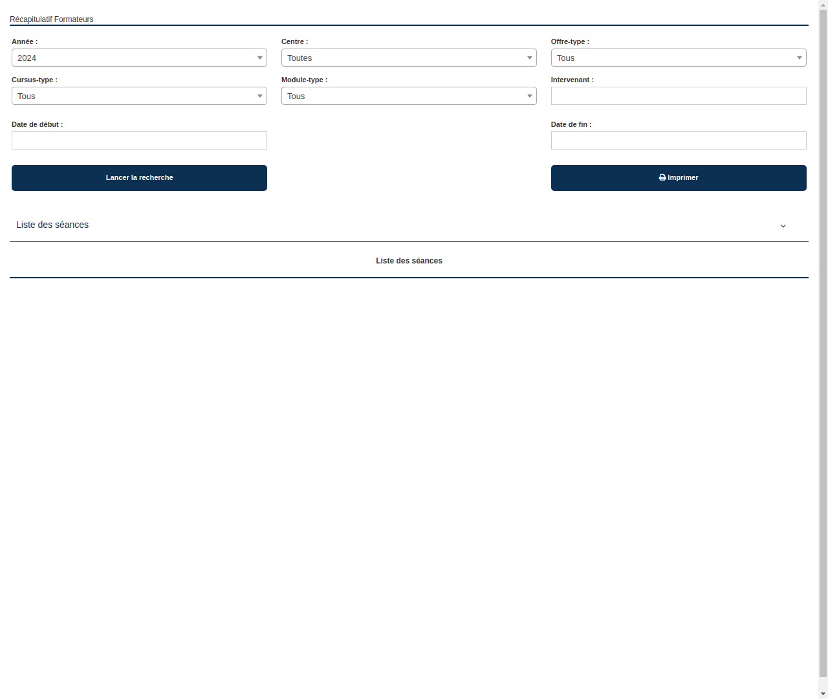Click the dropdown arrow of the Centre field

[x=529, y=58]
